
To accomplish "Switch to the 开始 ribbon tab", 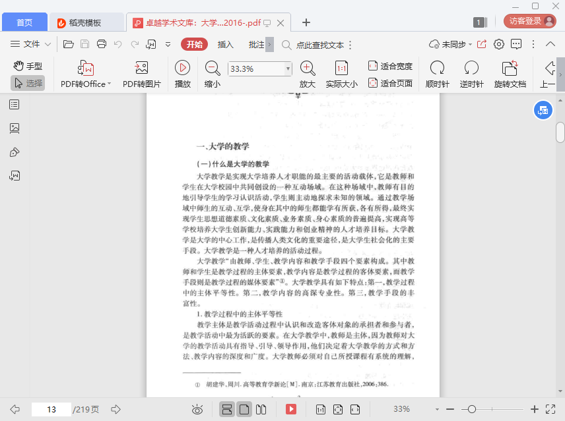I will coord(195,44).
